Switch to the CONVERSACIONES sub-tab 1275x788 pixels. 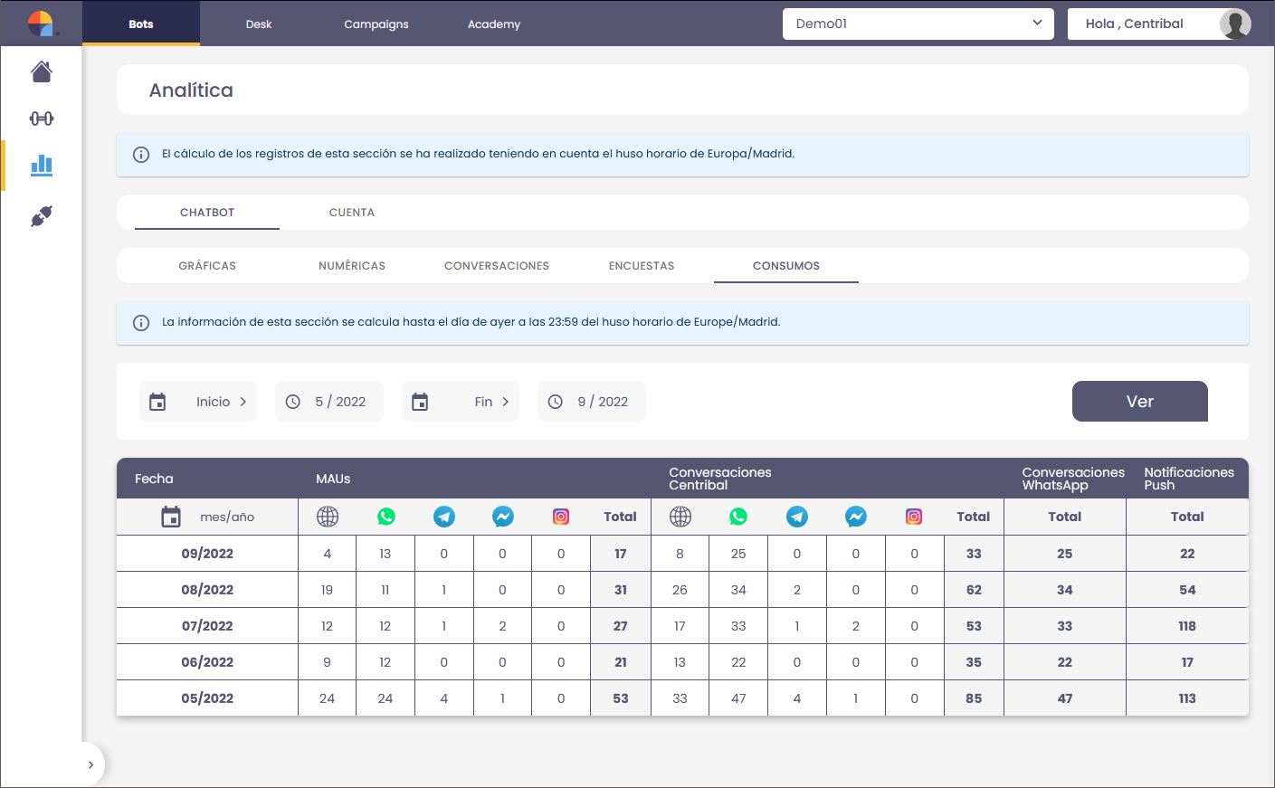[496, 266]
